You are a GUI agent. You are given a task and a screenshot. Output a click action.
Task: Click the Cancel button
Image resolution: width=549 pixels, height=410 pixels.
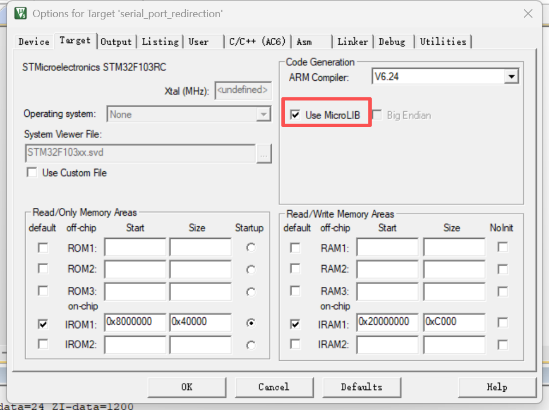click(x=274, y=387)
